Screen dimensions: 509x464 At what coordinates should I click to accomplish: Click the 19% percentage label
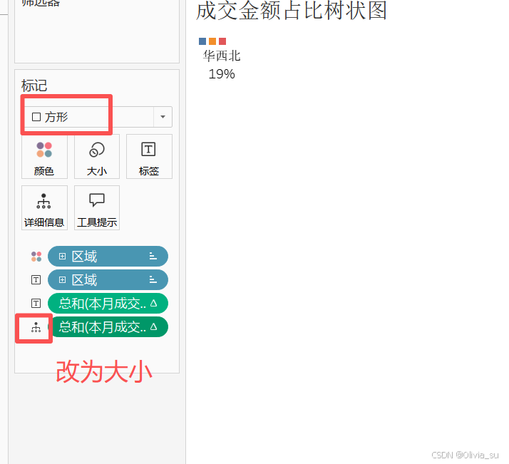pyautogui.click(x=222, y=74)
